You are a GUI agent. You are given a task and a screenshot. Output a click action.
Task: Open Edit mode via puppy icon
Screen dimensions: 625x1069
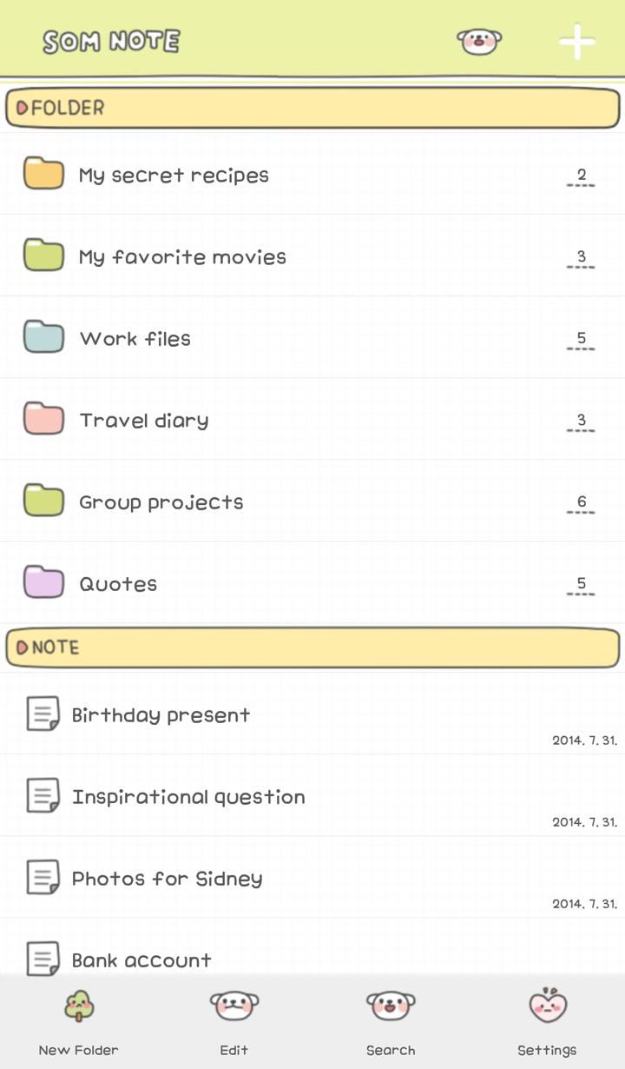click(234, 1006)
